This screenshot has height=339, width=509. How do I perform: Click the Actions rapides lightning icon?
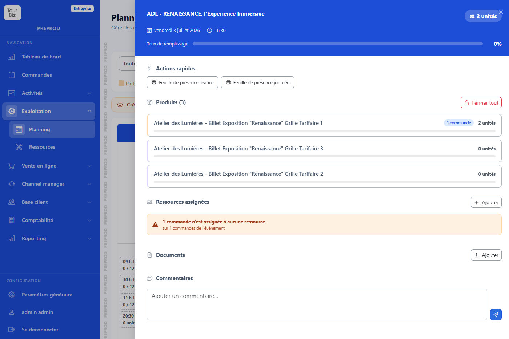[149, 69]
